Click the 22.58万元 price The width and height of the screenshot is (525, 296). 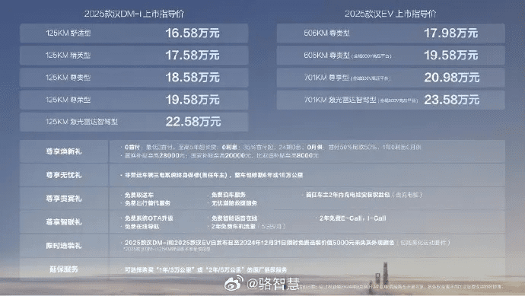point(193,122)
